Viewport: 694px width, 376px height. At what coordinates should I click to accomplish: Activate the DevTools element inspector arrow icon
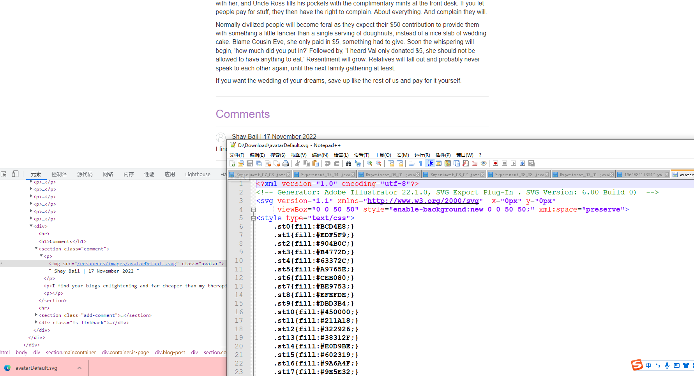pos(4,174)
